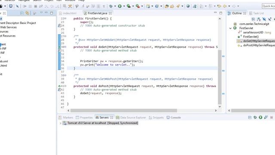Click the Sort alphabetically icon in Outline
This screenshot has width=275, height=155.
259,19
